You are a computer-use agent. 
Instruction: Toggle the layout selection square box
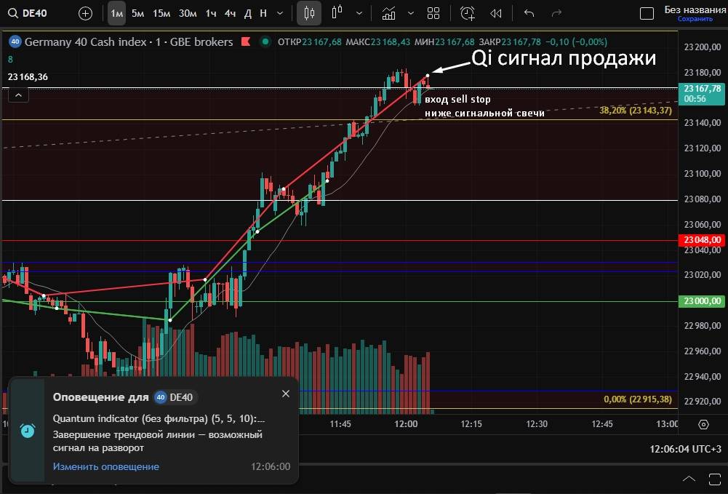[x=646, y=13]
